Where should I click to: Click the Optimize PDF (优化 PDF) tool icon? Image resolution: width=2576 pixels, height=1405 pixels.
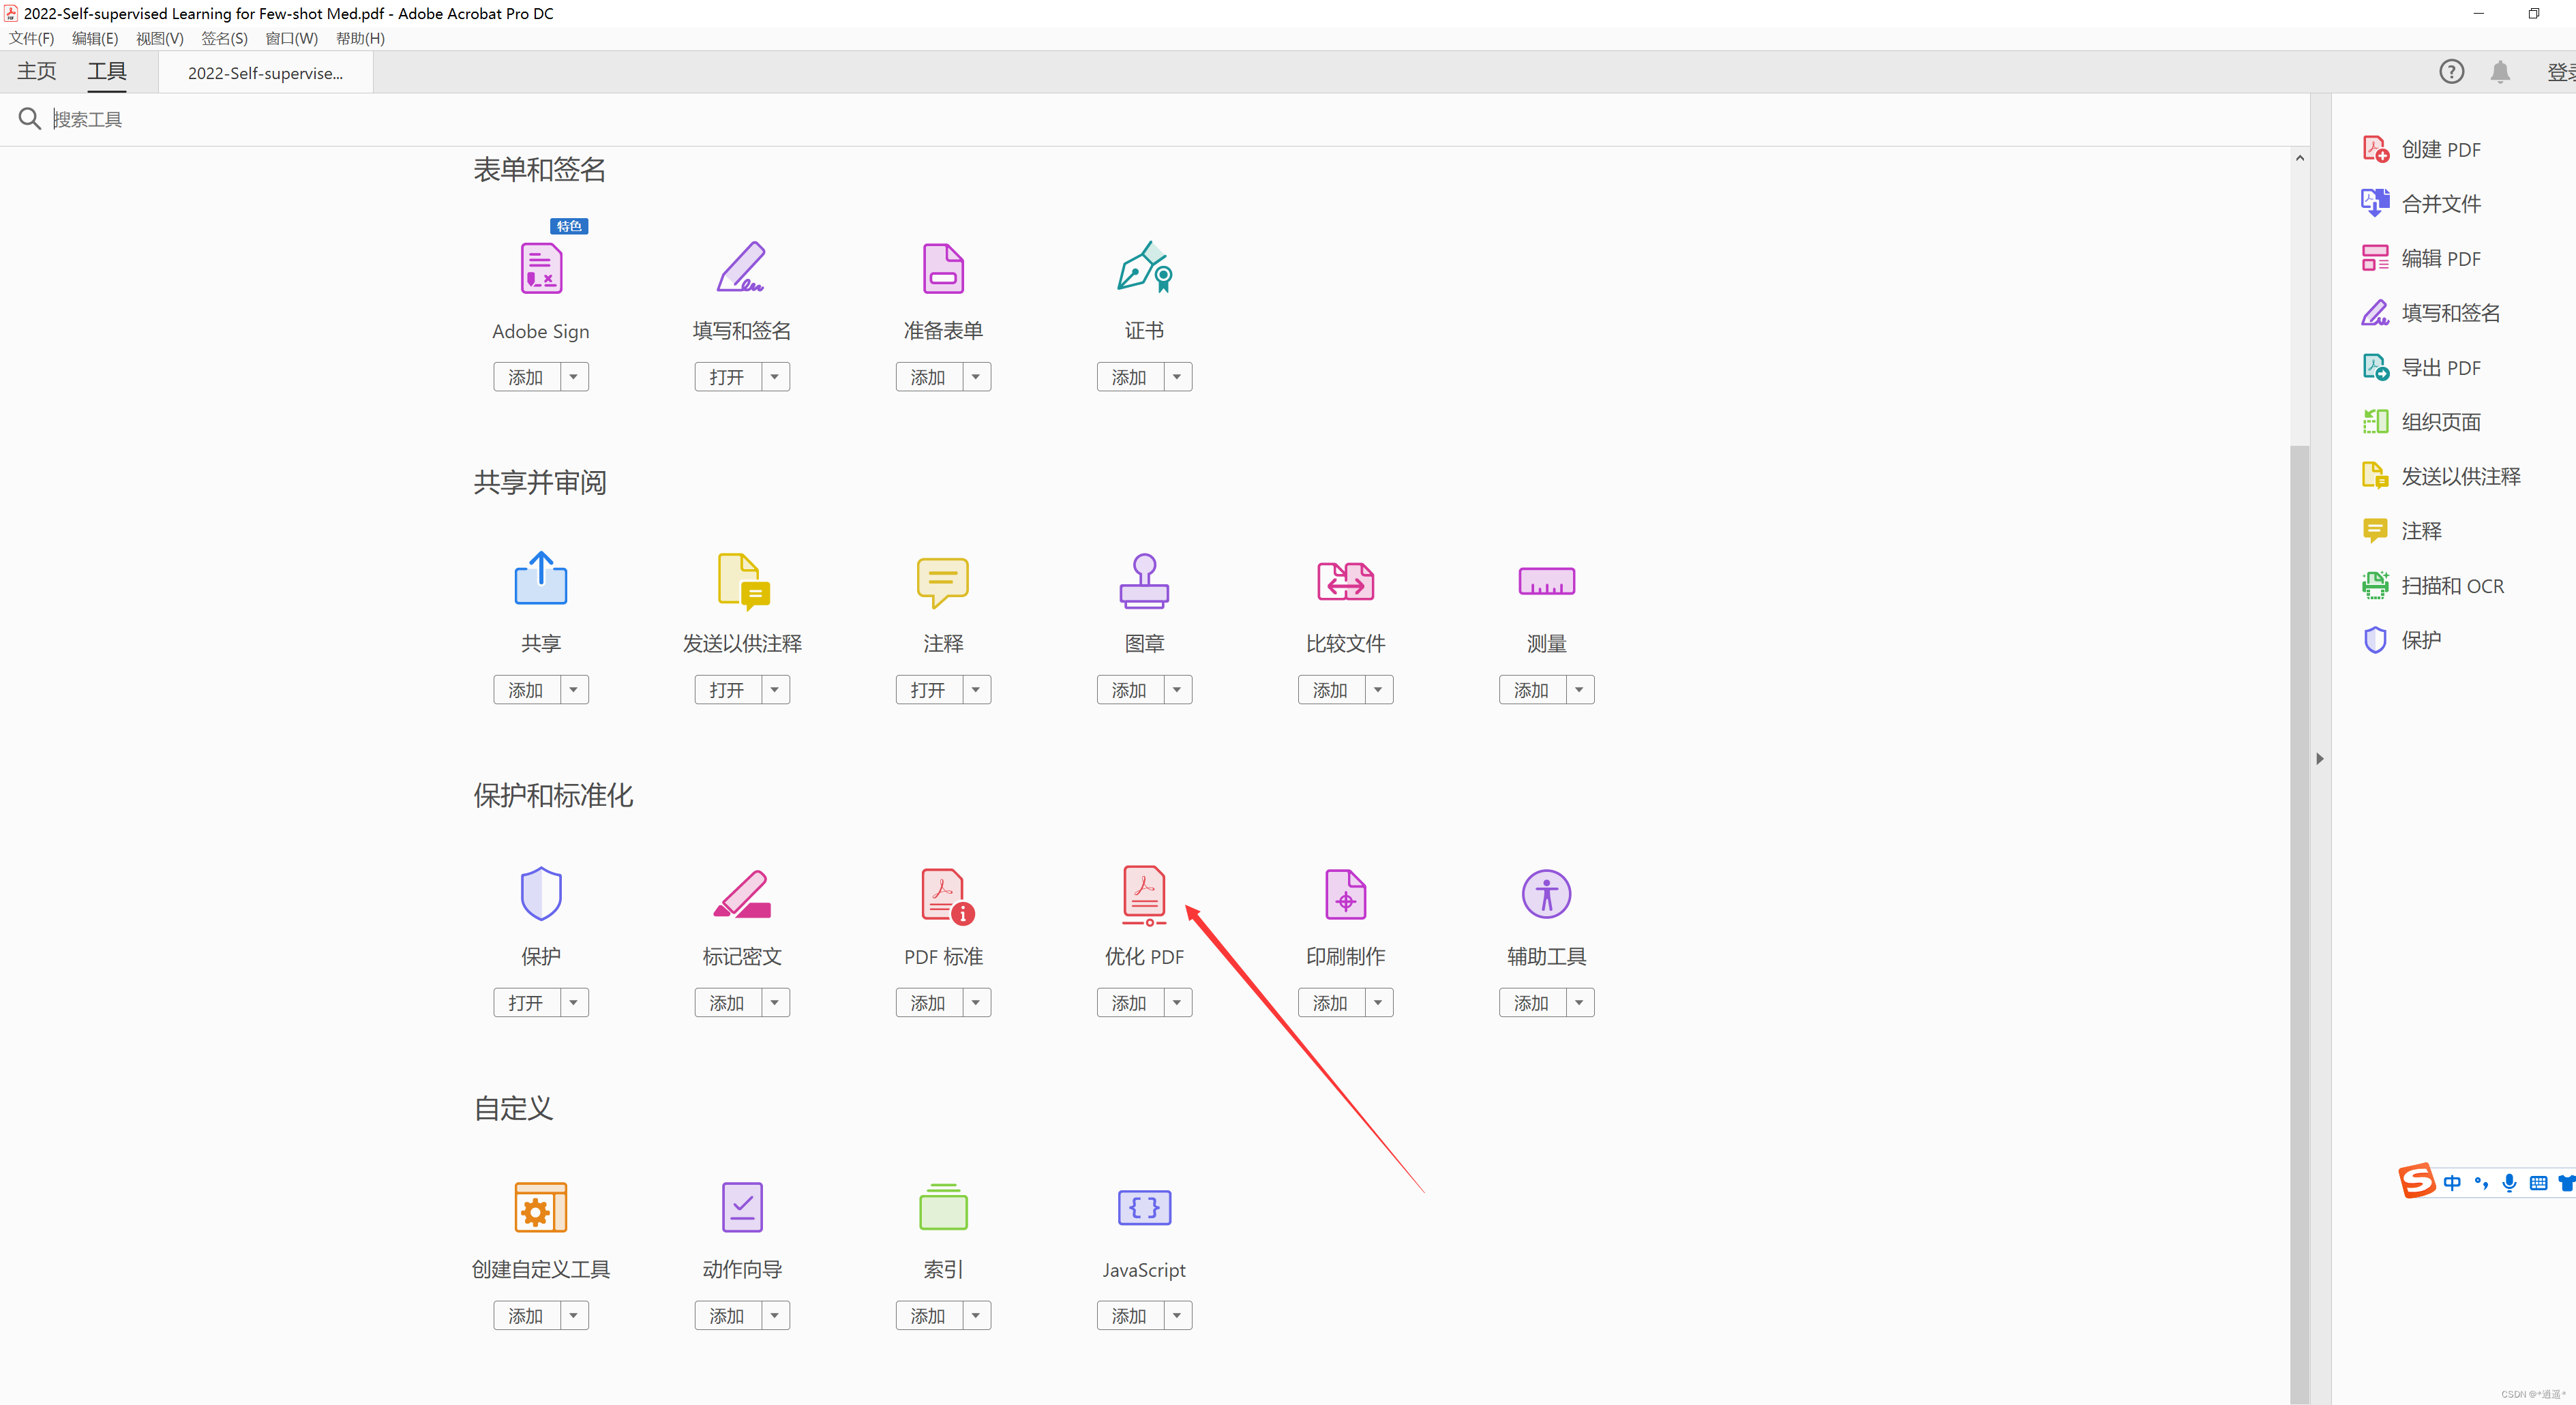1144,893
